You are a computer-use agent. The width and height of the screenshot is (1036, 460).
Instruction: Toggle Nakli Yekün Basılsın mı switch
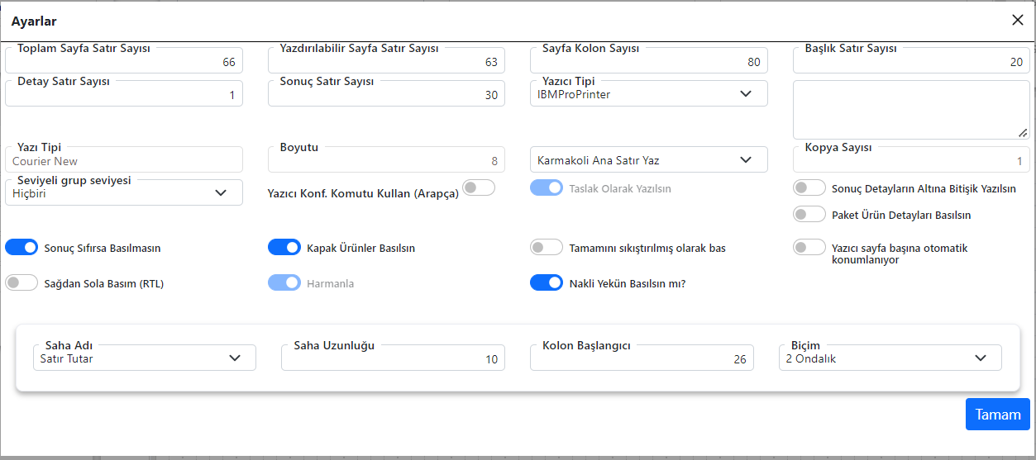point(547,282)
